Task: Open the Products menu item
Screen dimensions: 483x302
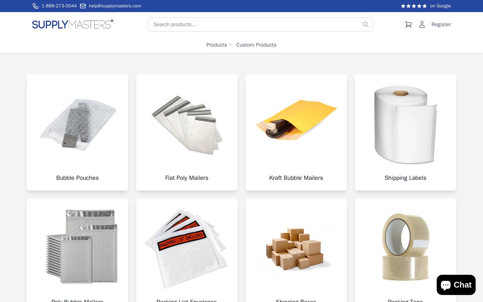Action: 217,45
